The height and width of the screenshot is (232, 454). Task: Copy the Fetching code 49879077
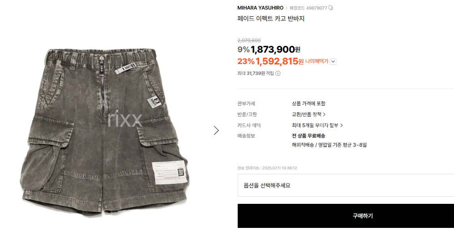(x=331, y=8)
